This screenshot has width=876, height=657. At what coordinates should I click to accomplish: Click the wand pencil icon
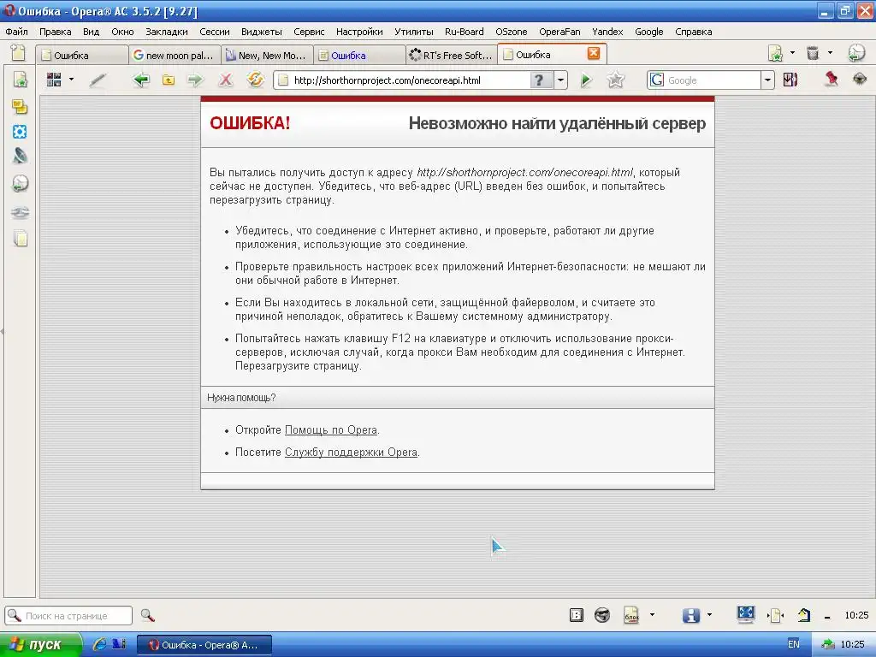(x=98, y=80)
